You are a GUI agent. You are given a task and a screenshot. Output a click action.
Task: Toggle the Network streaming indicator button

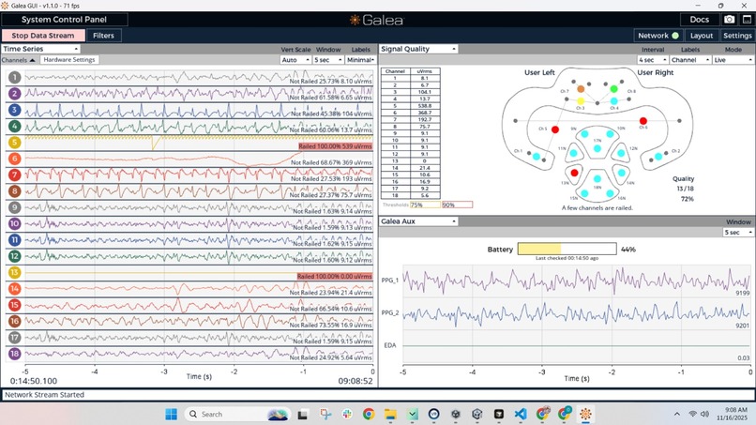658,36
